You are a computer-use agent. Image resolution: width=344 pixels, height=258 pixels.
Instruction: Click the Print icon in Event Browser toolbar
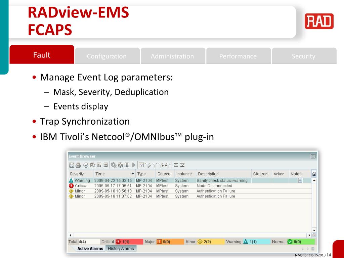[x=78, y=165]
